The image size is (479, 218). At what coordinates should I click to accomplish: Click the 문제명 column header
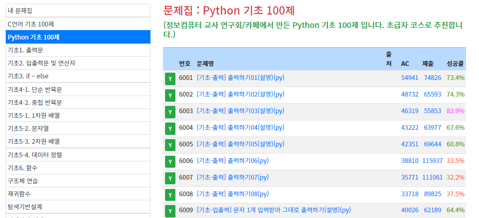pos(206,64)
